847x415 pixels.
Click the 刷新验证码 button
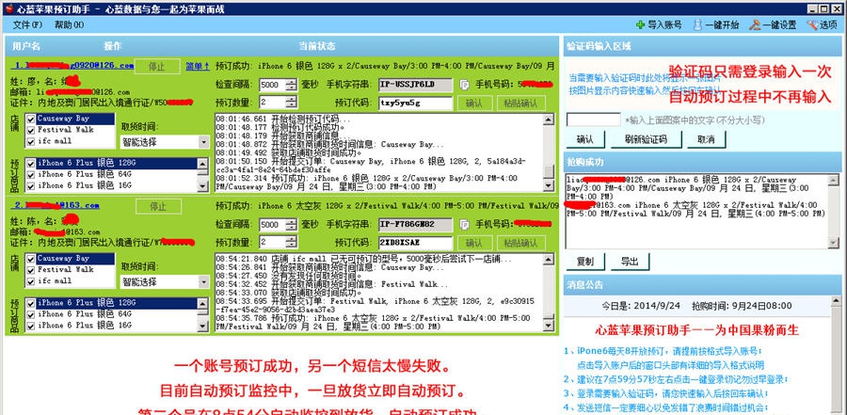tap(646, 139)
